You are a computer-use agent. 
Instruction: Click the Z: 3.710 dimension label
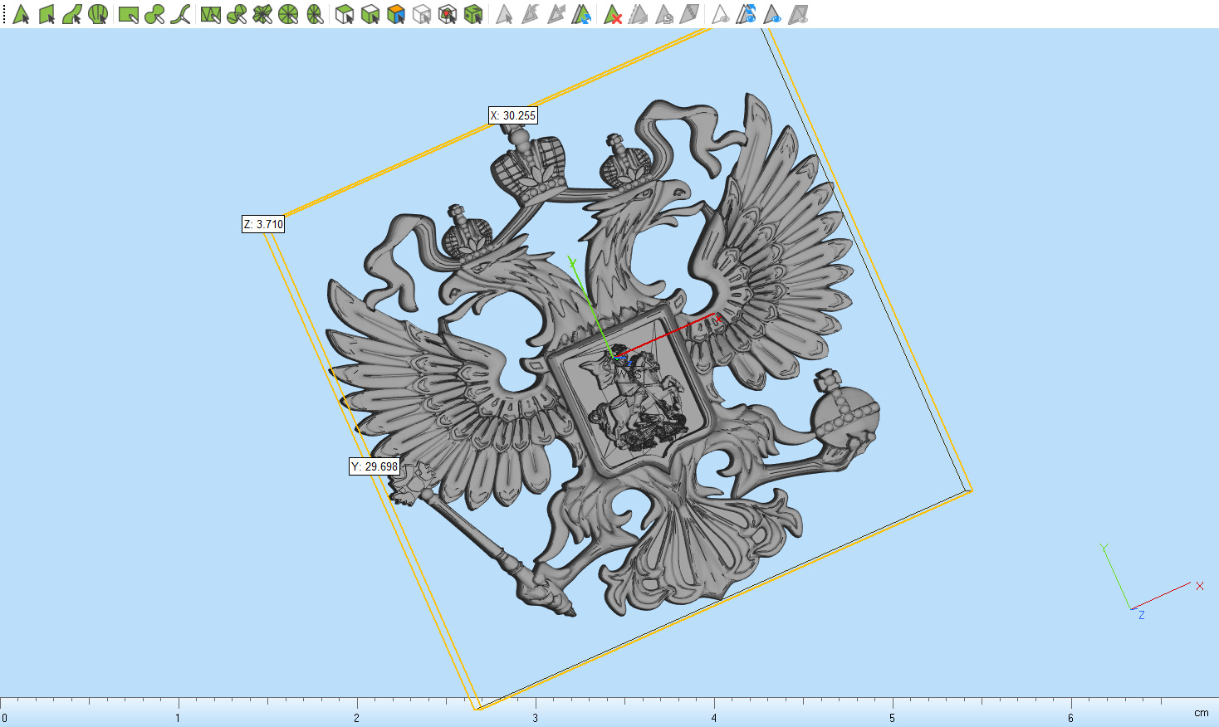(263, 224)
